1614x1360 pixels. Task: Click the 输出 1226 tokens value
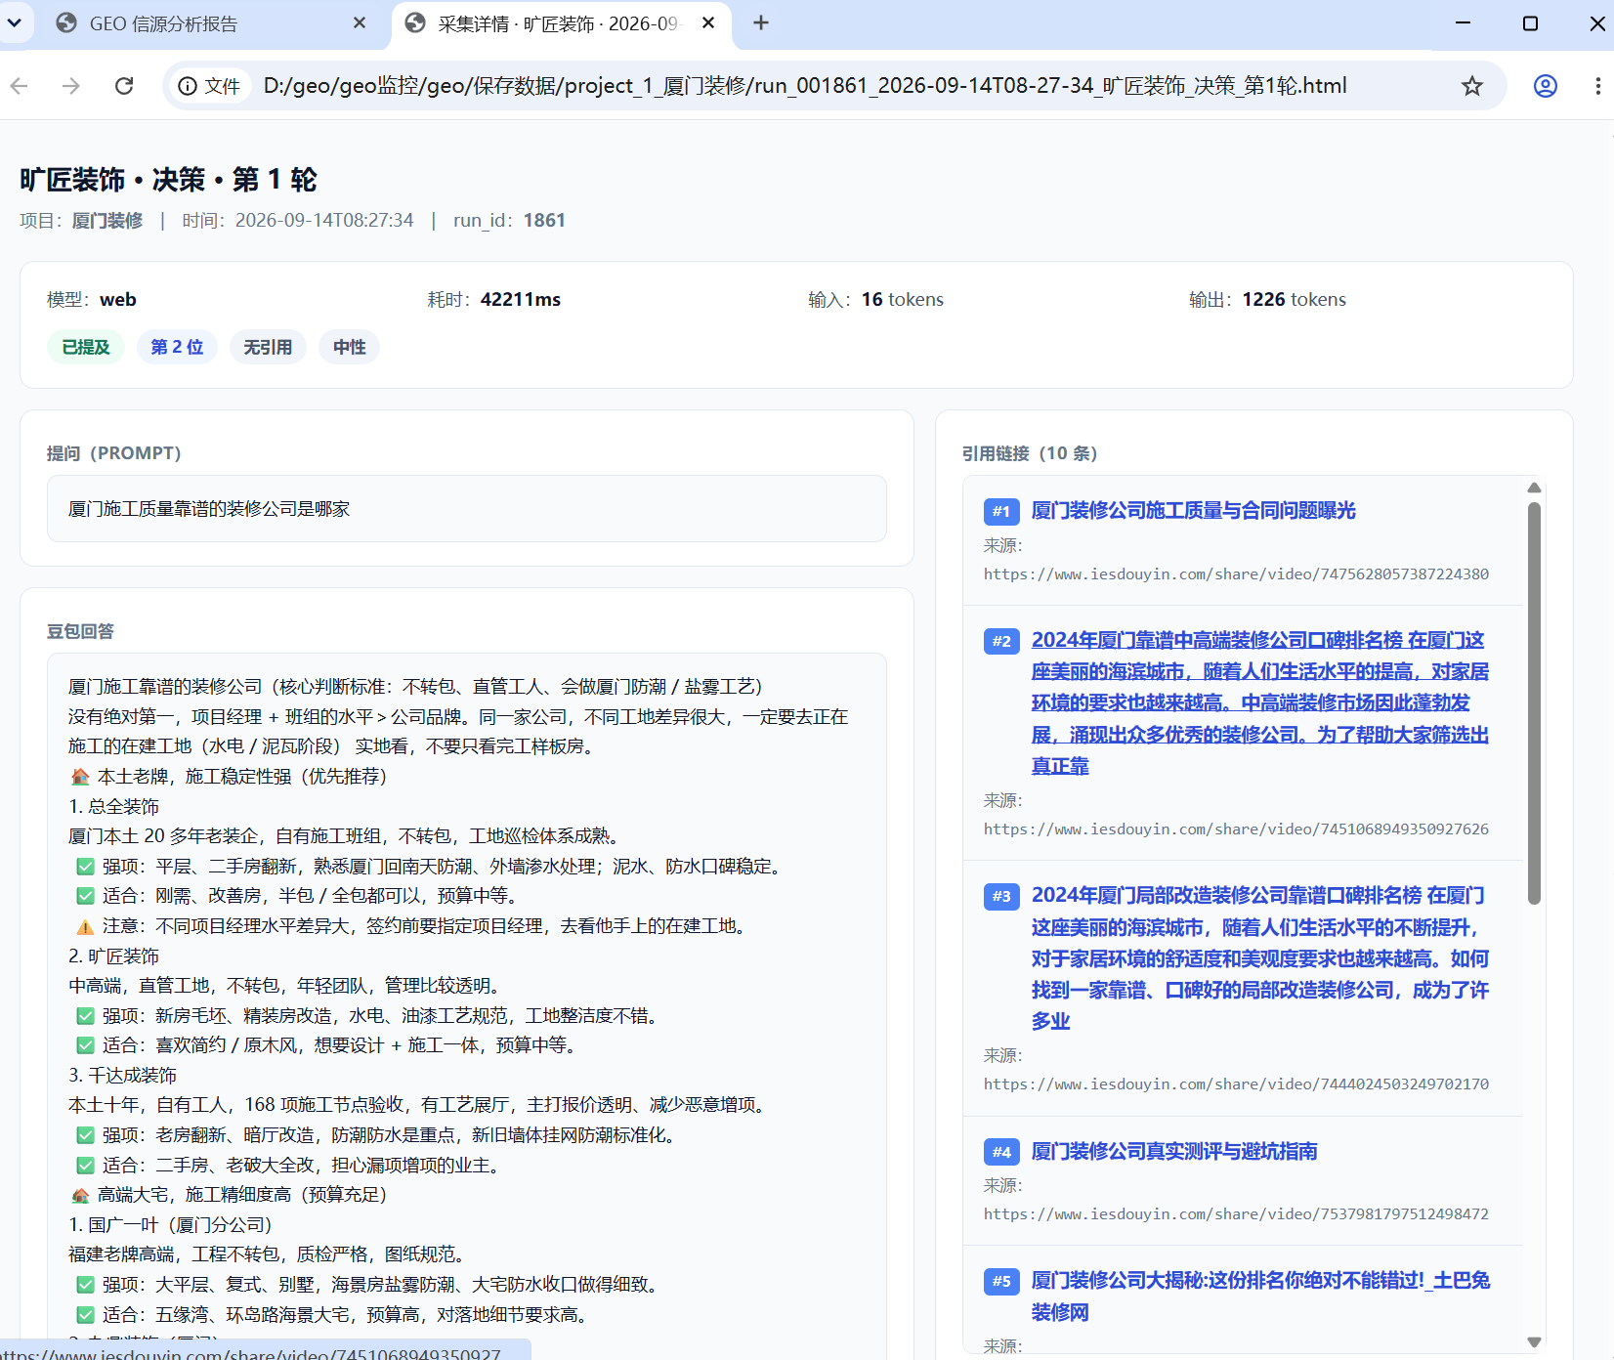point(1294,299)
